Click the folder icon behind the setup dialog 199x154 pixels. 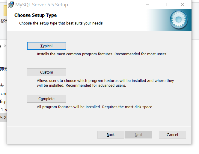point(5,11)
